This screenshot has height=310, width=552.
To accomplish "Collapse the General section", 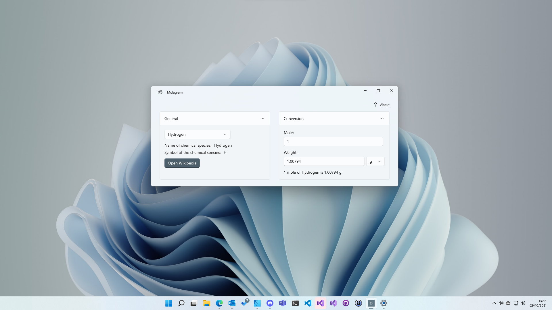I will point(263,118).
